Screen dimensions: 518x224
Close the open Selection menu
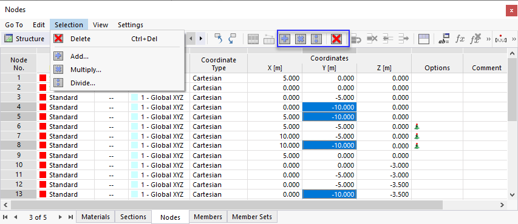[69, 25]
